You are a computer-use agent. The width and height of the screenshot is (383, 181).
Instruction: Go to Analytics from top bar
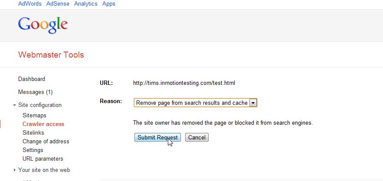point(85,4)
